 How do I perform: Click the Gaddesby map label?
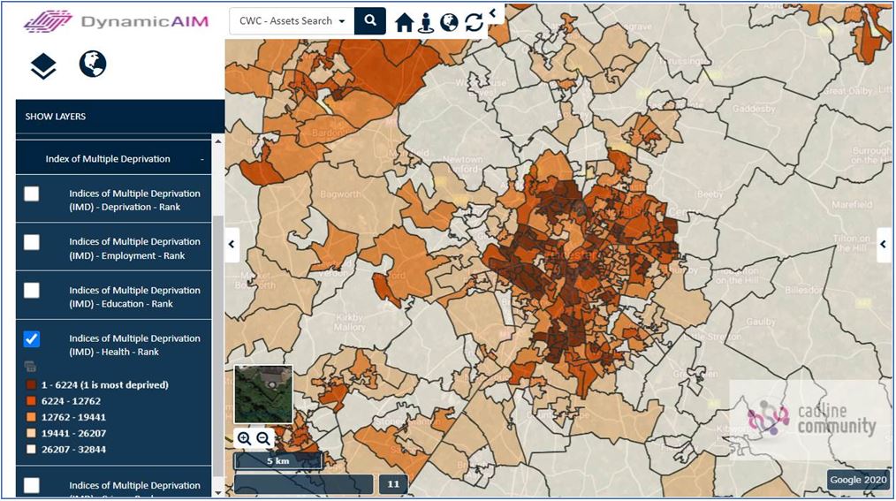pos(754,109)
